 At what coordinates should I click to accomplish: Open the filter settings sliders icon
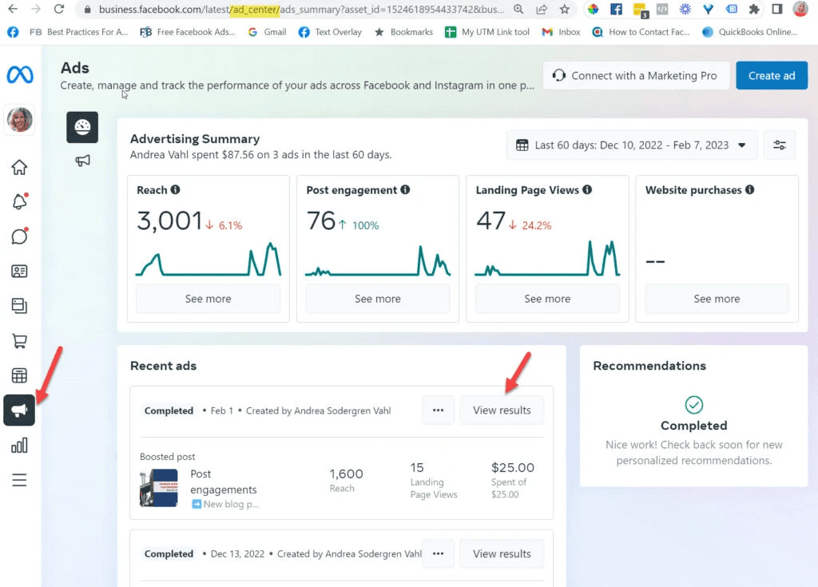tap(780, 145)
